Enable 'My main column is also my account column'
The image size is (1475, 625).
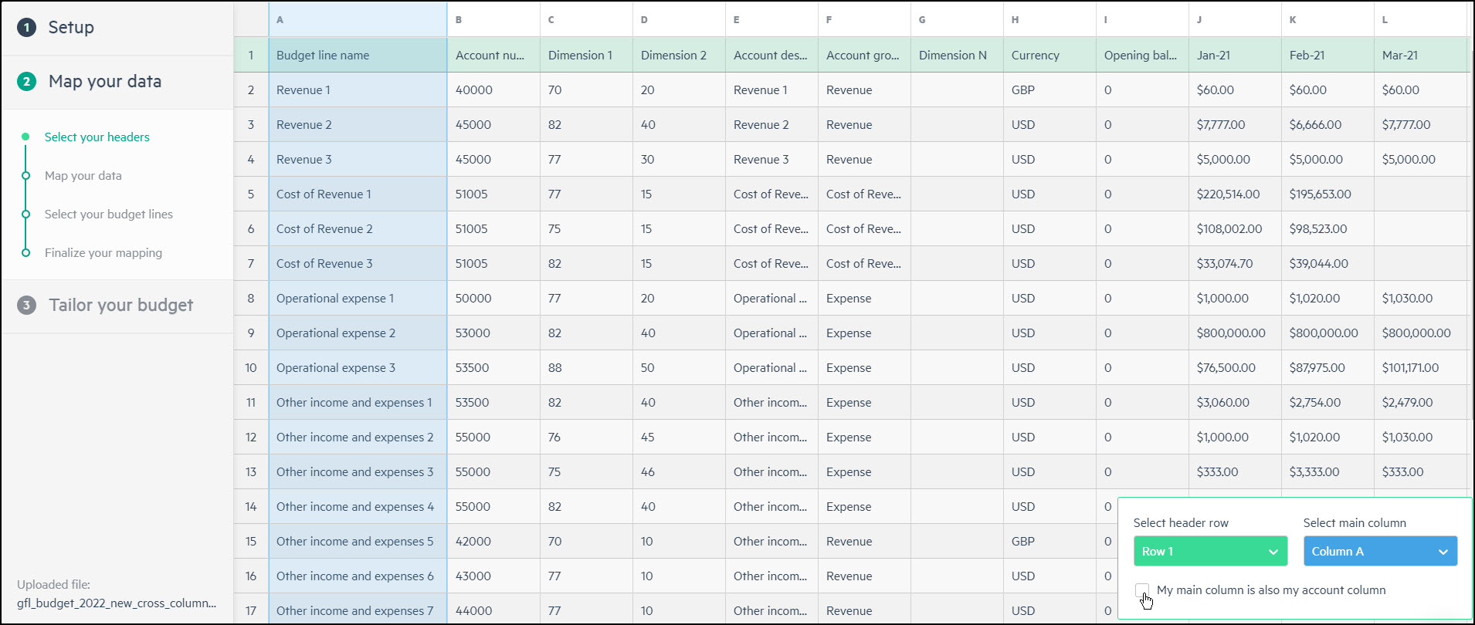1142,590
